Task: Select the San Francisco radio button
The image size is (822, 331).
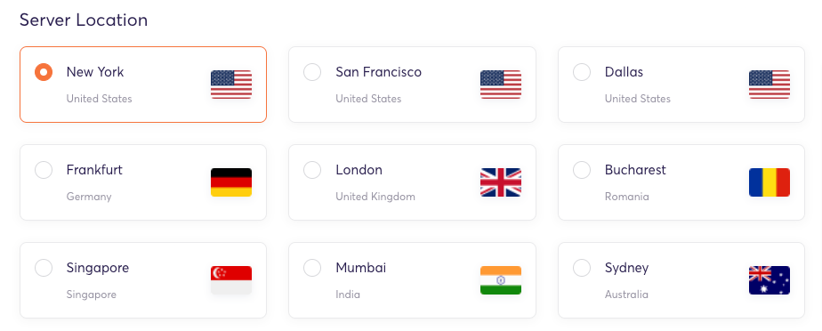Action: [x=312, y=72]
